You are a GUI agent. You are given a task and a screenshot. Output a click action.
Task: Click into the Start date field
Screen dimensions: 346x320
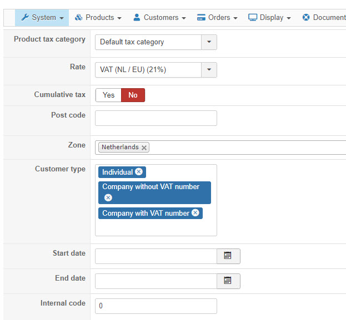[x=156, y=256]
